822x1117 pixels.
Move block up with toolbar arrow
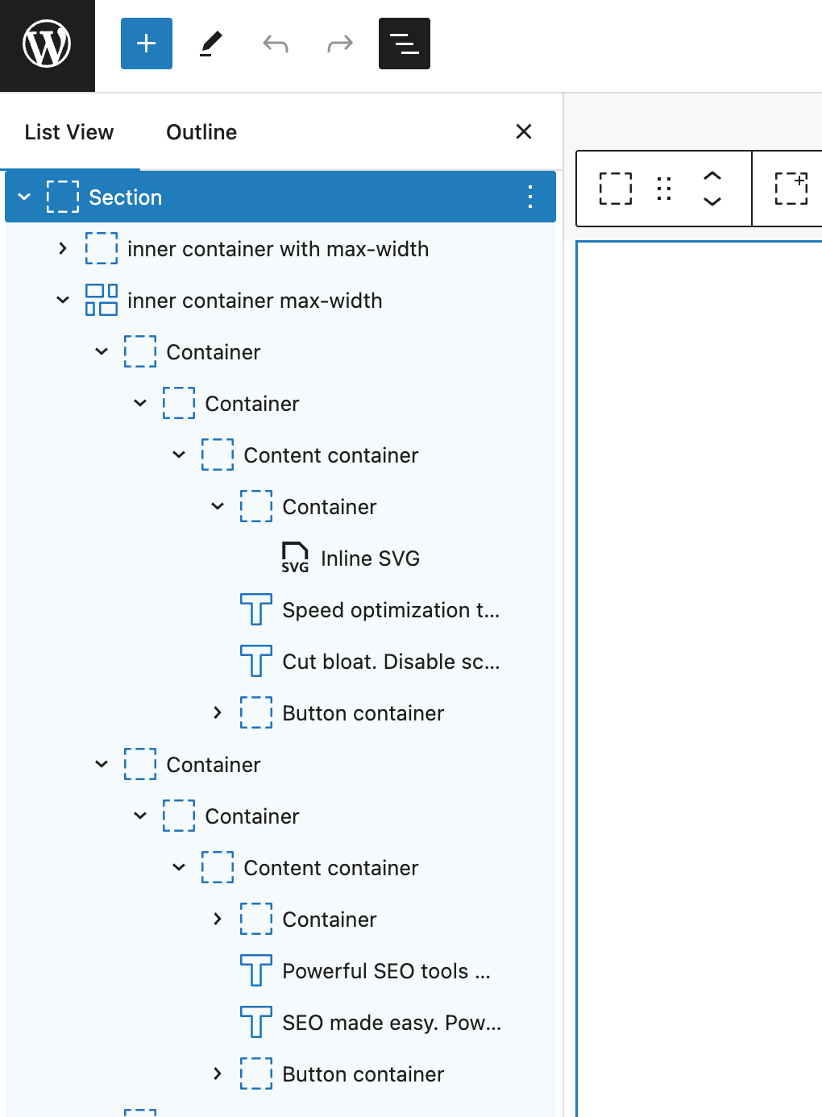(x=712, y=176)
